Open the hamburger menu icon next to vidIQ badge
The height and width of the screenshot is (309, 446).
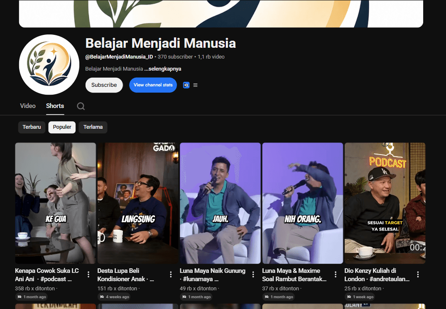click(x=196, y=85)
